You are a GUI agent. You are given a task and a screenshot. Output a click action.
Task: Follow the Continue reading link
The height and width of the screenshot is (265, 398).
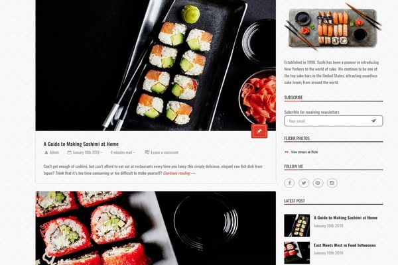coord(179,173)
